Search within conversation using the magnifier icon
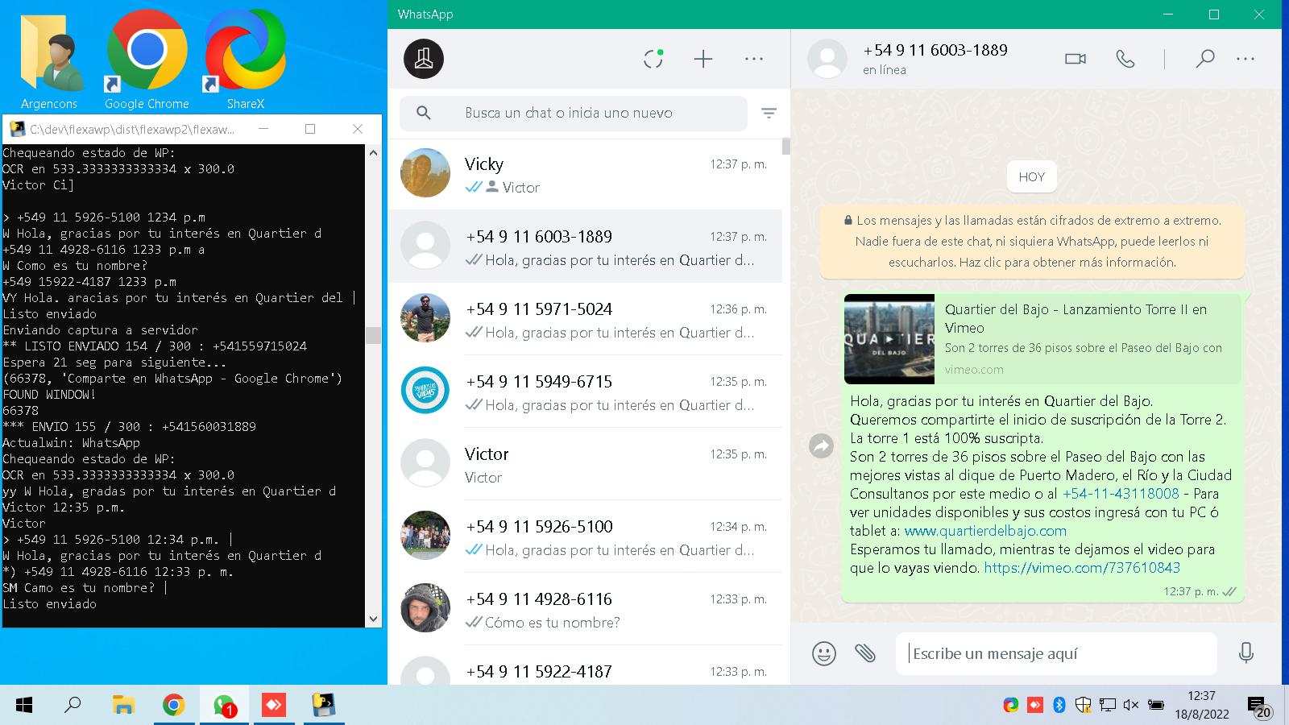Screen dimensions: 1289x725 coord(1205,59)
